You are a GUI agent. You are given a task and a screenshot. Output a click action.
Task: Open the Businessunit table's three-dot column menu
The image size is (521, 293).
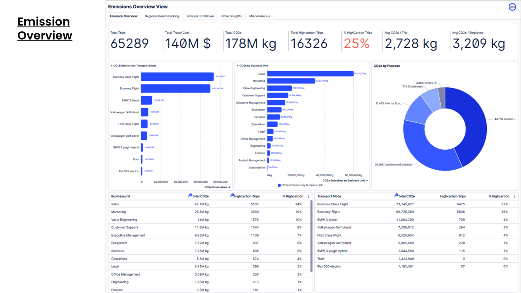309,196
